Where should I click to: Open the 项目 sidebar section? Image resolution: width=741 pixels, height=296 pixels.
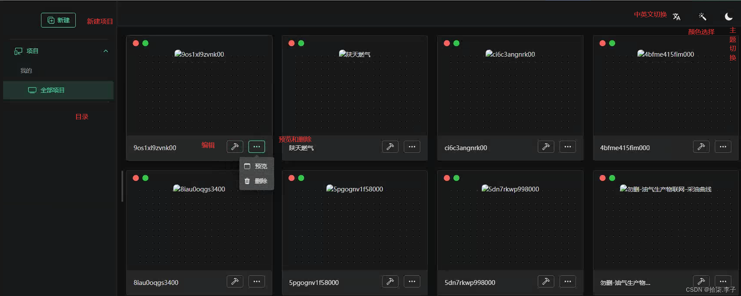pyautogui.click(x=61, y=51)
